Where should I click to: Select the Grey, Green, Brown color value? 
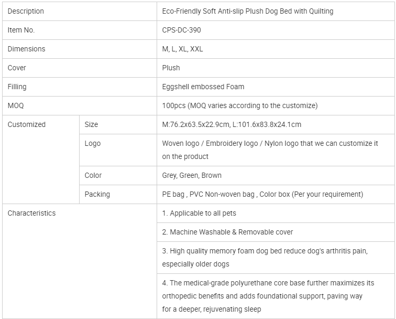click(192, 175)
